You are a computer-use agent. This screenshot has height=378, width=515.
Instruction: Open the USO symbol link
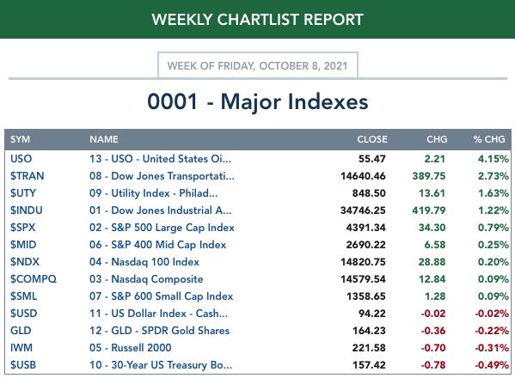click(x=21, y=159)
